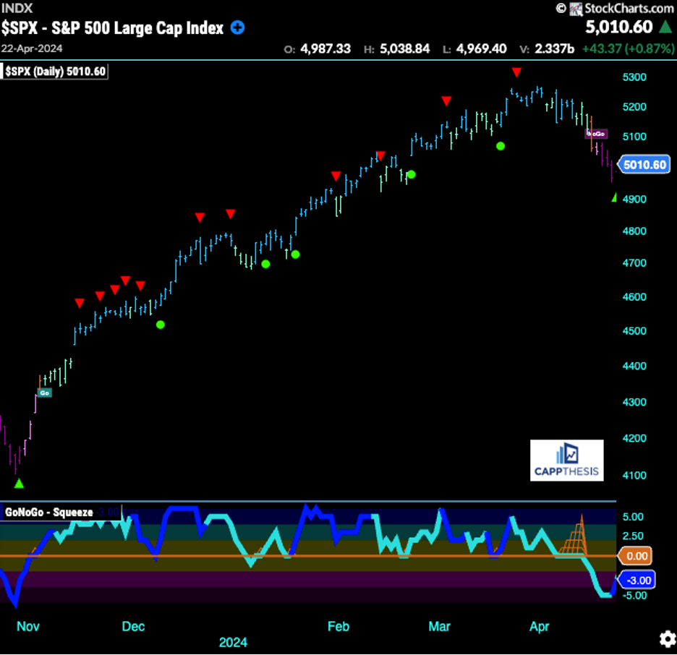Click the blue plus icon beside the index title
This screenshot has width=677, height=655.
coord(237,28)
